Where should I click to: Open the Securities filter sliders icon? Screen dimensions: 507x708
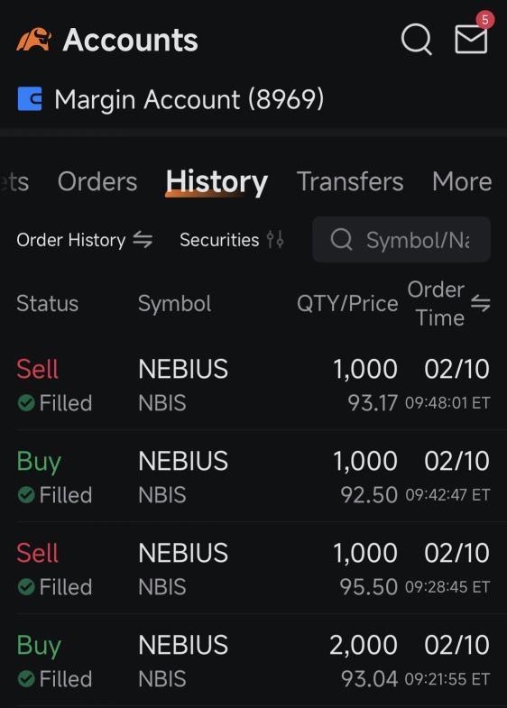(x=275, y=240)
